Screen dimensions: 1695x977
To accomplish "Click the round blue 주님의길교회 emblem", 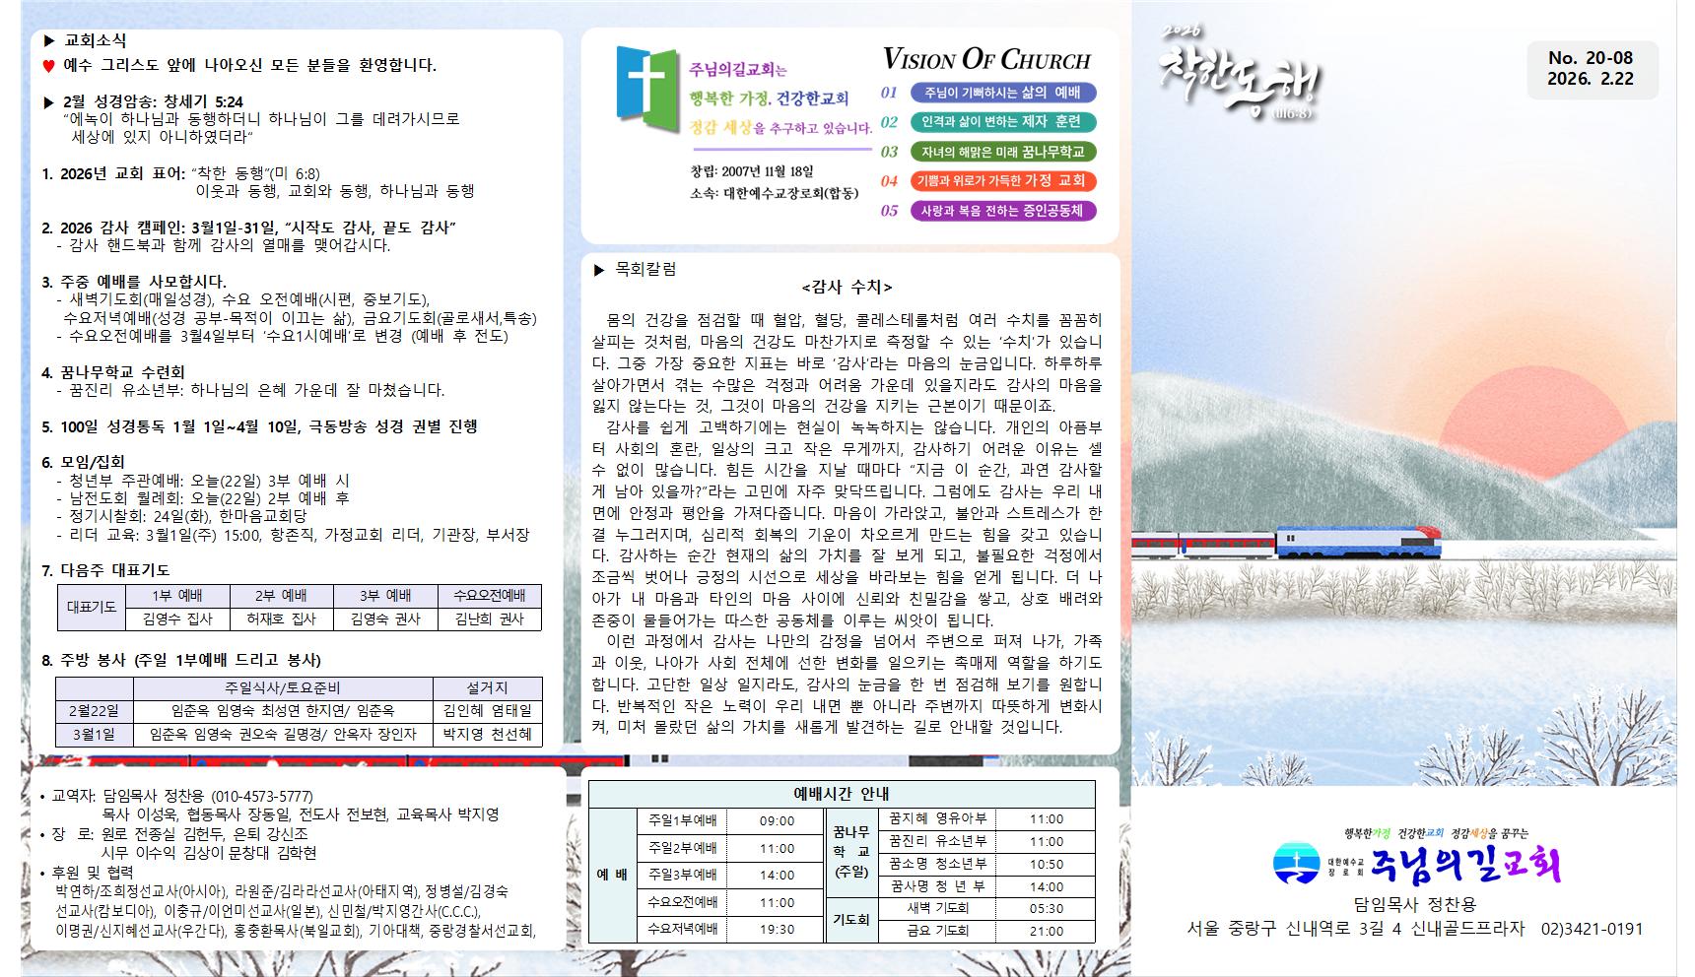I will click(x=1295, y=864).
